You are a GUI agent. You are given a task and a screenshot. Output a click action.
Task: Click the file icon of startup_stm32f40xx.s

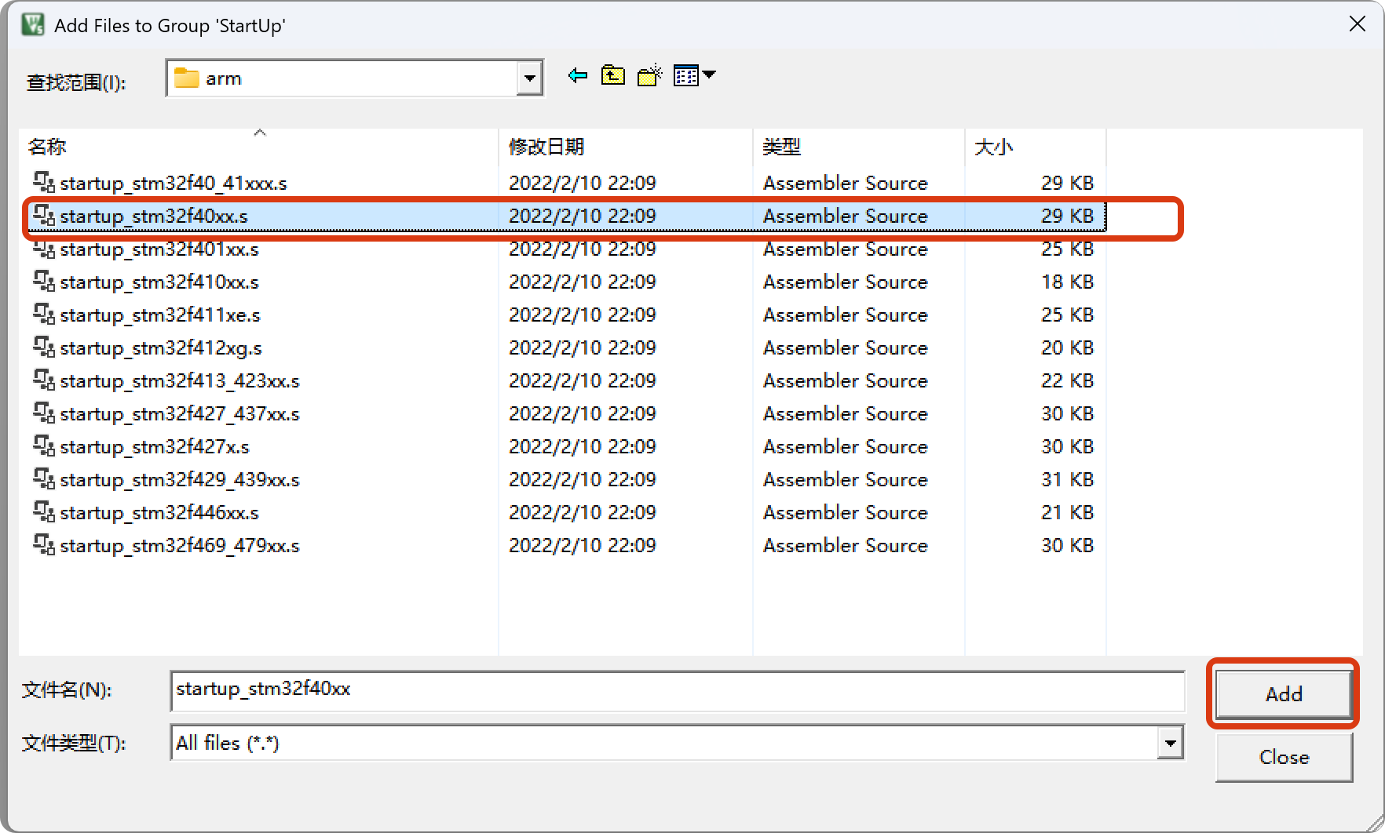[44, 216]
